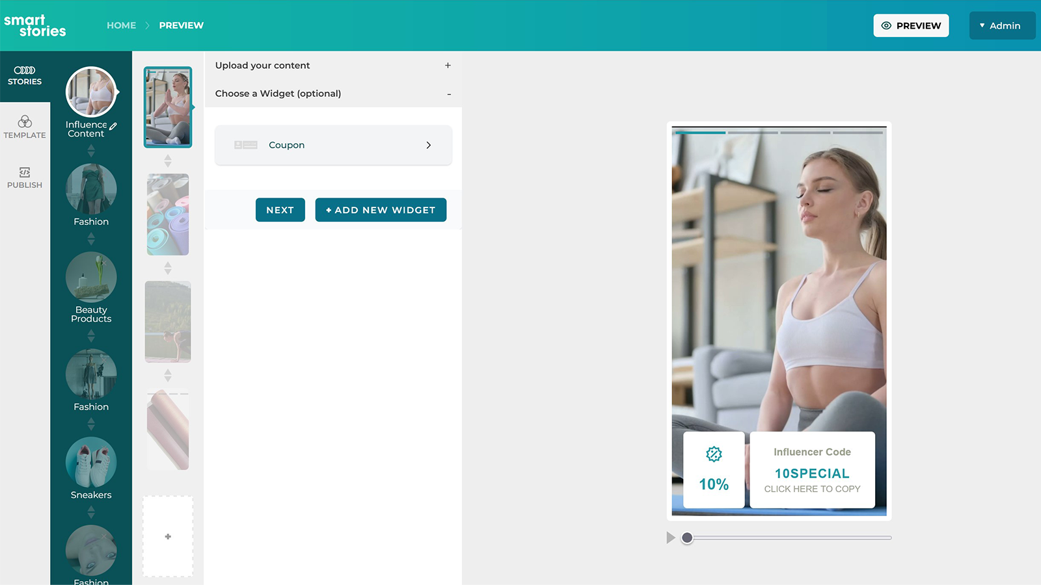
Task: Click the eye icon inside the Preview button
Action: point(886,25)
